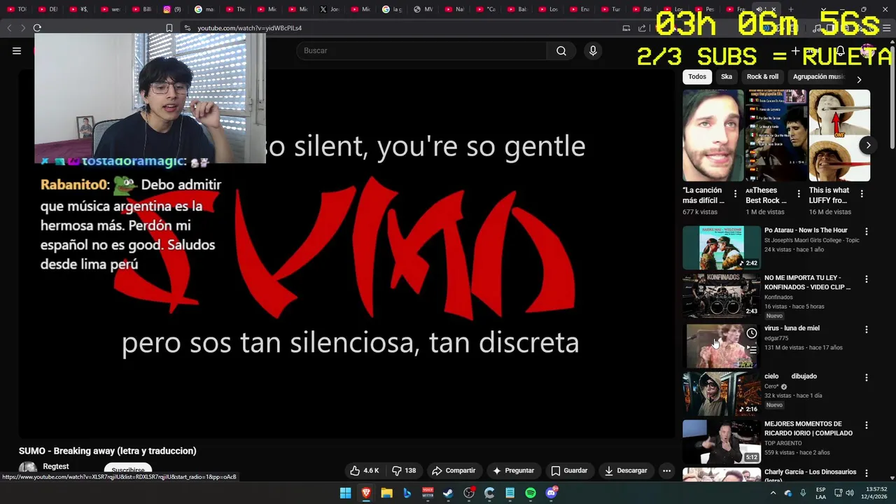Open options for "This is what LUFFY" short
The height and width of the screenshot is (504, 896).
tap(862, 194)
